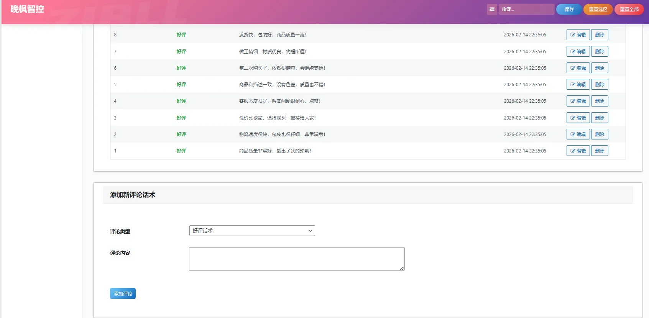Screen dimensions: 649x318
Task: Edit comment row 1
Action: coord(578,151)
